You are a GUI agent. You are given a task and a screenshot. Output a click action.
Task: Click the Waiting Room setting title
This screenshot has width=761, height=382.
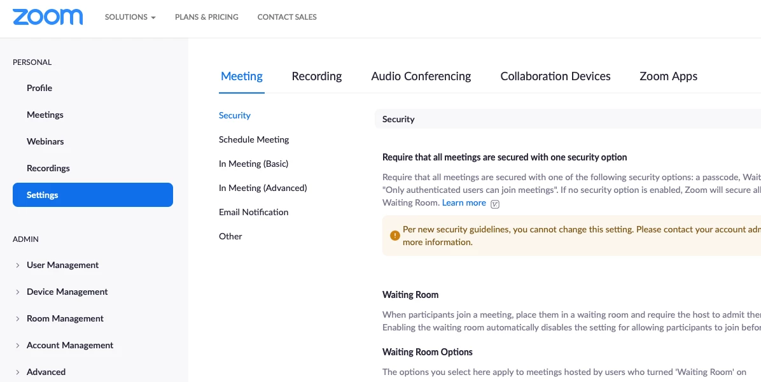point(410,295)
